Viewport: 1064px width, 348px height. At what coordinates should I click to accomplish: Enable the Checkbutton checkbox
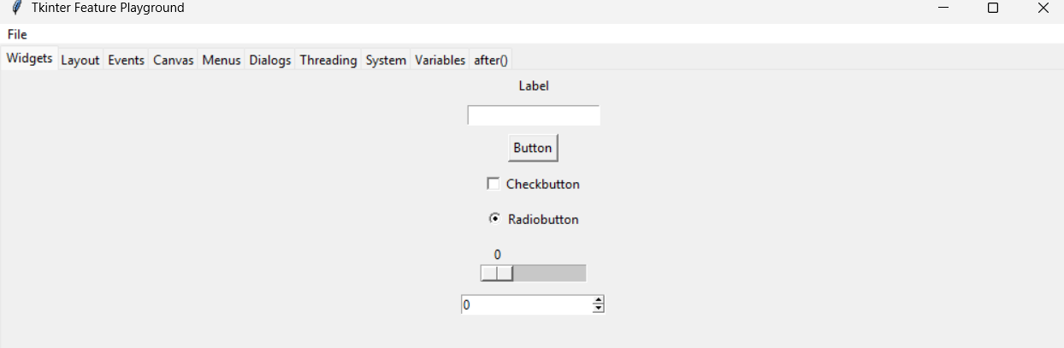tap(494, 184)
